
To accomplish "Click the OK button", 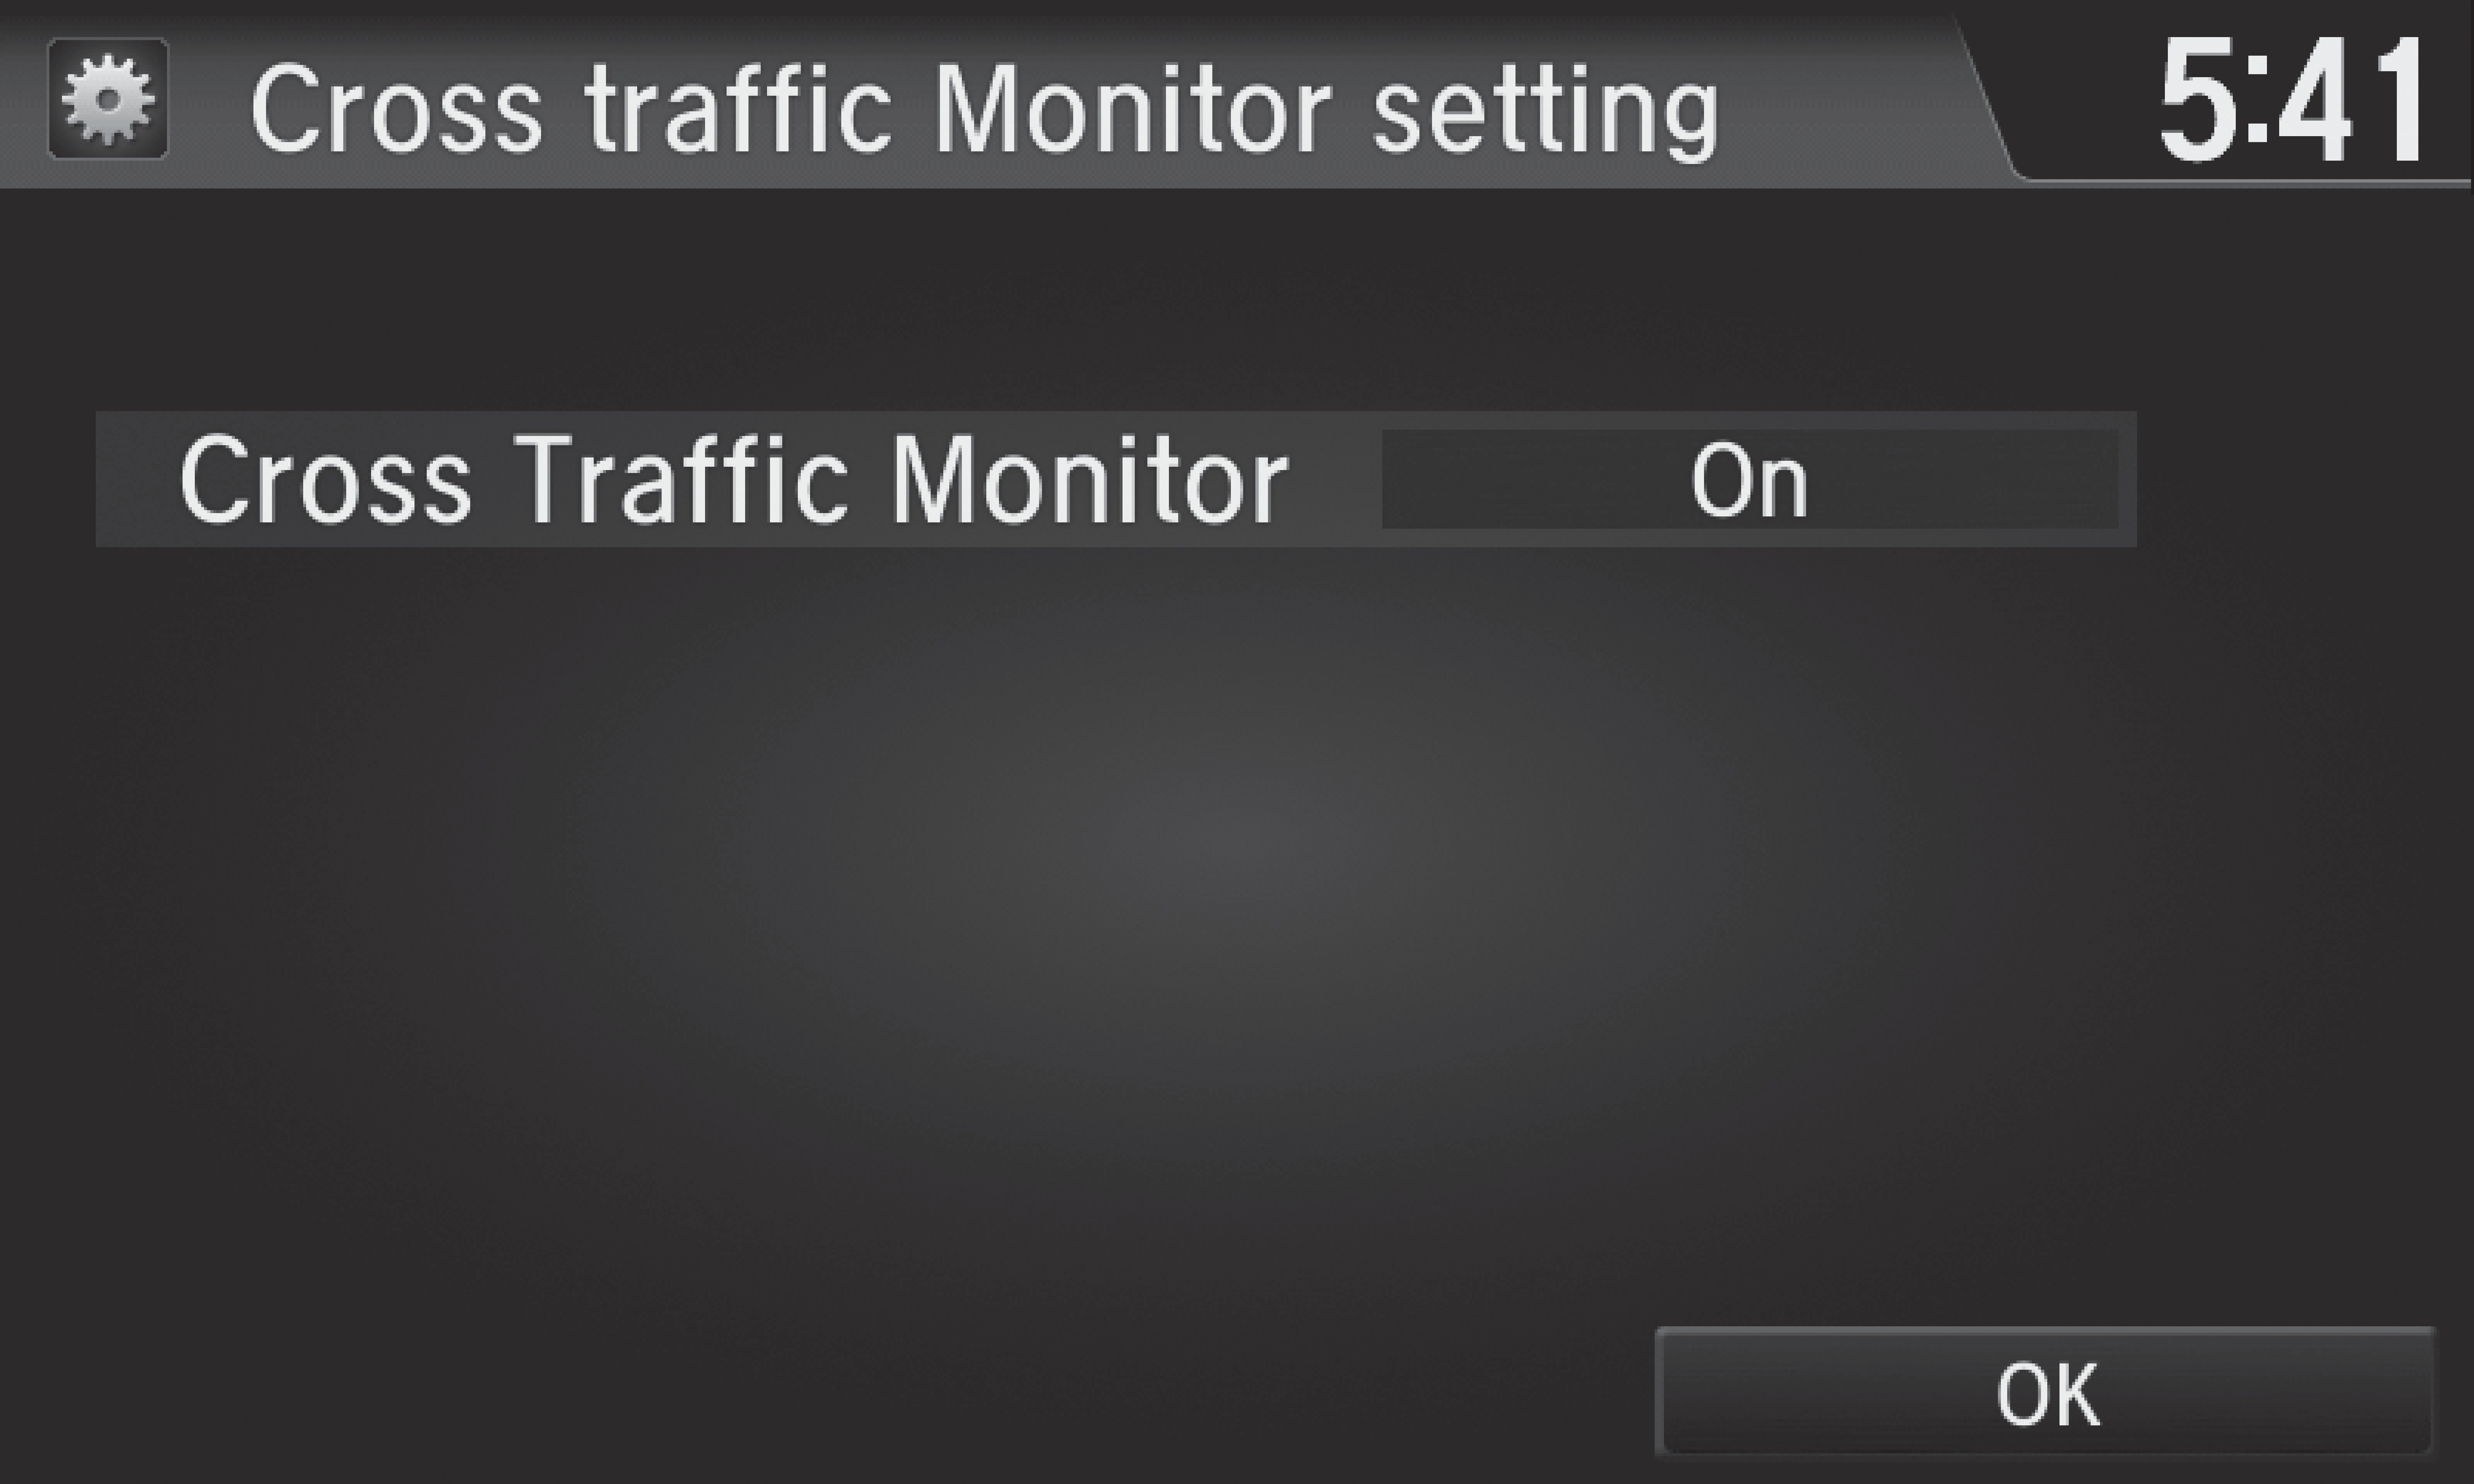I will click(x=2045, y=1391).
